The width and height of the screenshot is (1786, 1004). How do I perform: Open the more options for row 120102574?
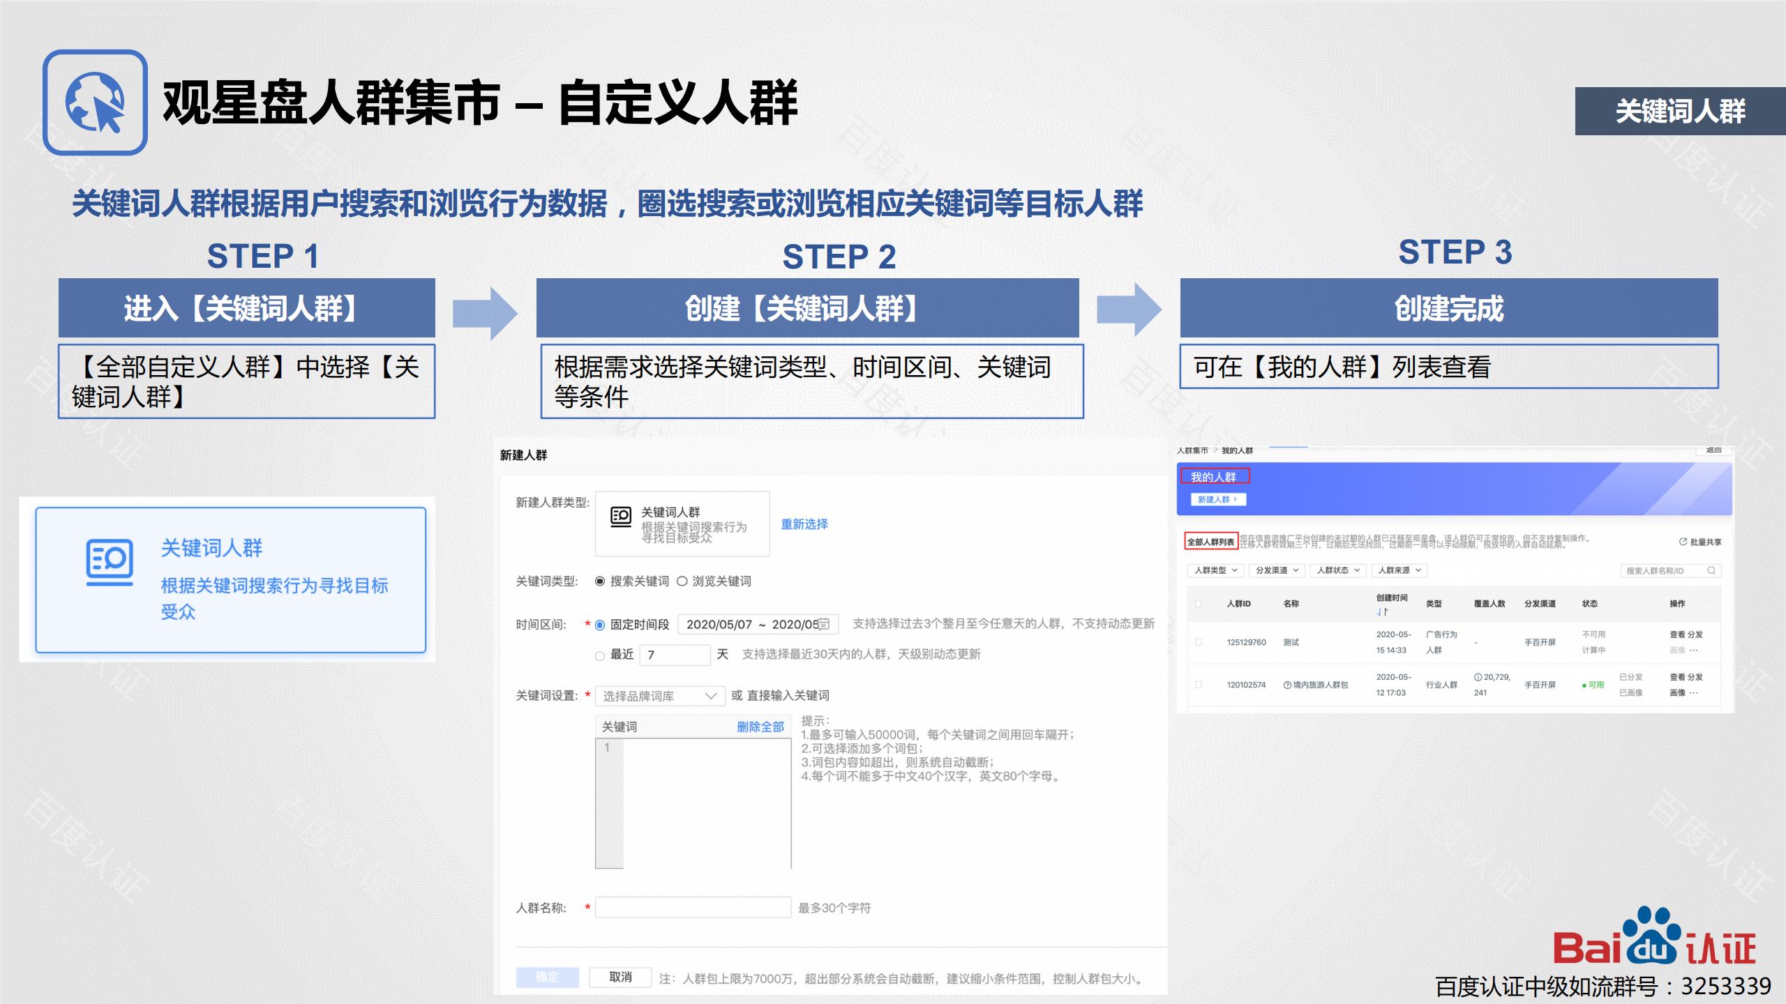coord(1694,693)
